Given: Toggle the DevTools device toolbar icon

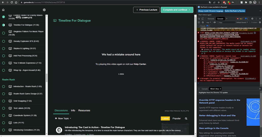Looking at the screenshot, I should tap(203, 19).
